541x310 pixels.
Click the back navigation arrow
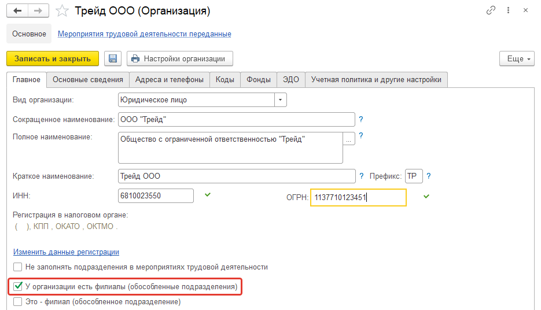[19, 11]
